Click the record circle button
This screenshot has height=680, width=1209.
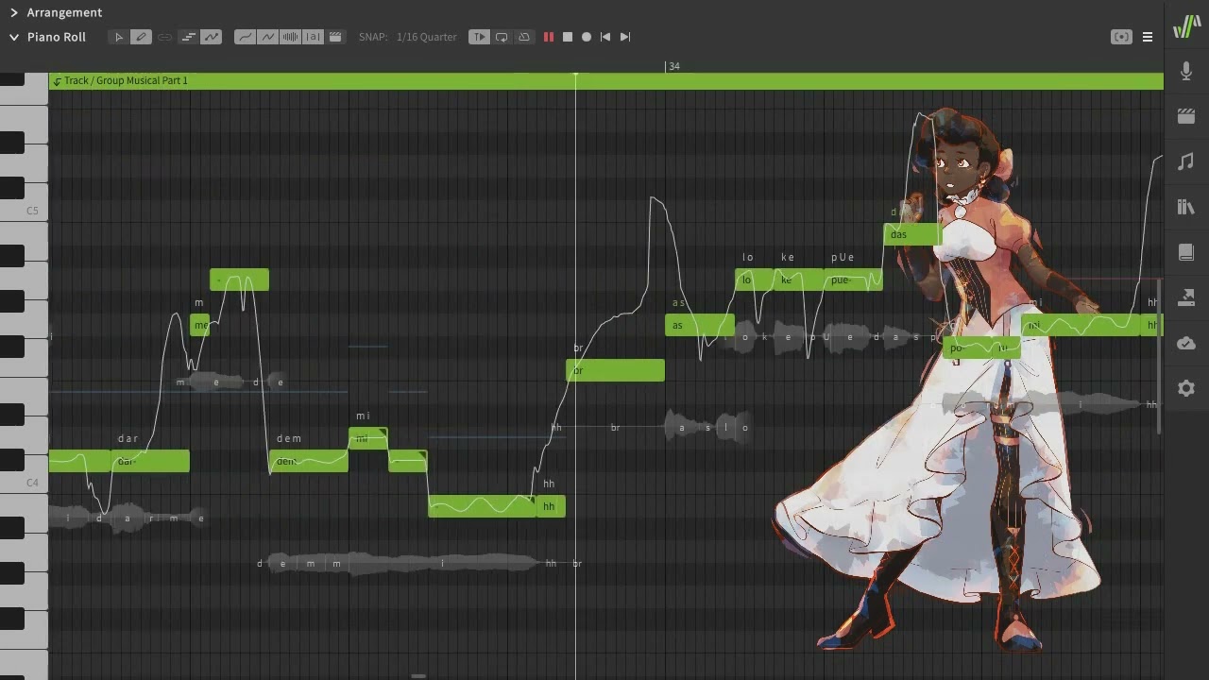pos(587,37)
